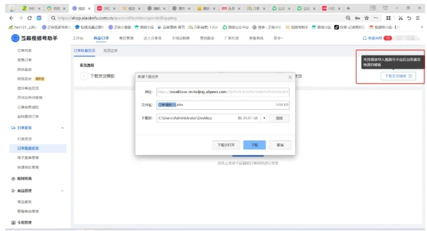Image resolution: width=427 pixels, height=231 pixels.
Task: Open 预售订单 in the sidebar
Action: pyautogui.click(x=24, y=60)
